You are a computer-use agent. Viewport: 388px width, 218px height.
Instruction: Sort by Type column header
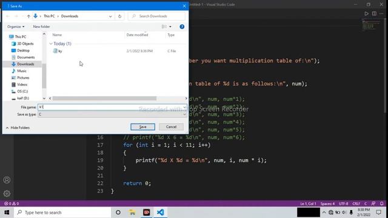[x=171, y=35]
